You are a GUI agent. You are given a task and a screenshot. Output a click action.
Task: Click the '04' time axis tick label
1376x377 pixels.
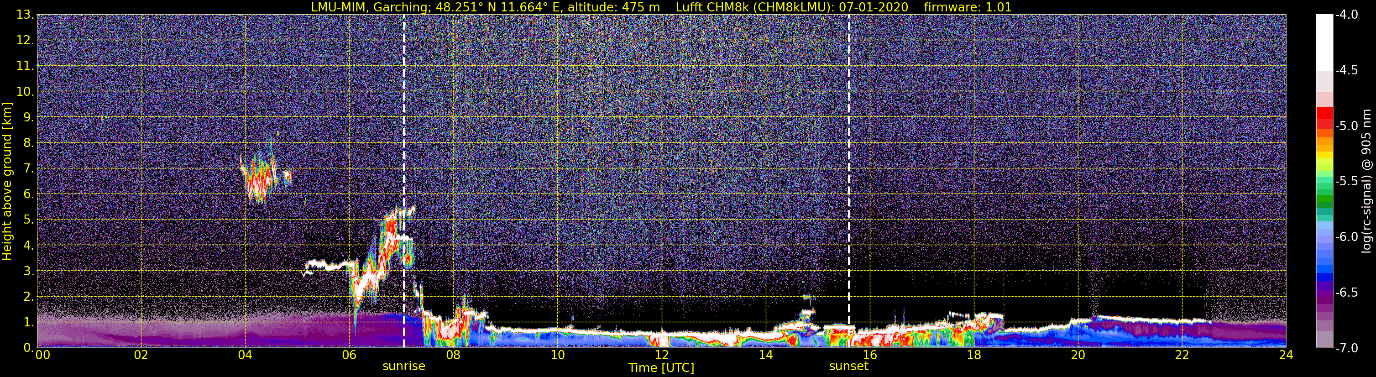pyautogui.click(x=245, y=356)
